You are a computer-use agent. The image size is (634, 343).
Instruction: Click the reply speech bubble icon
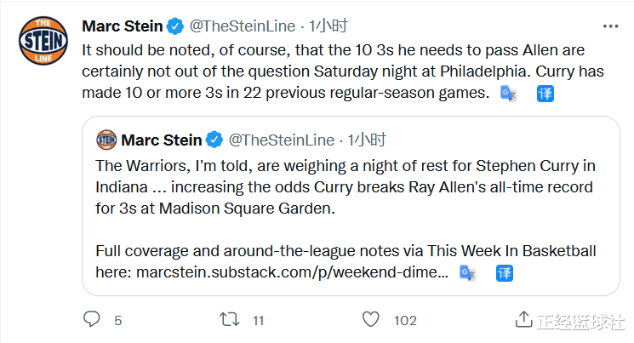(91, 319)
